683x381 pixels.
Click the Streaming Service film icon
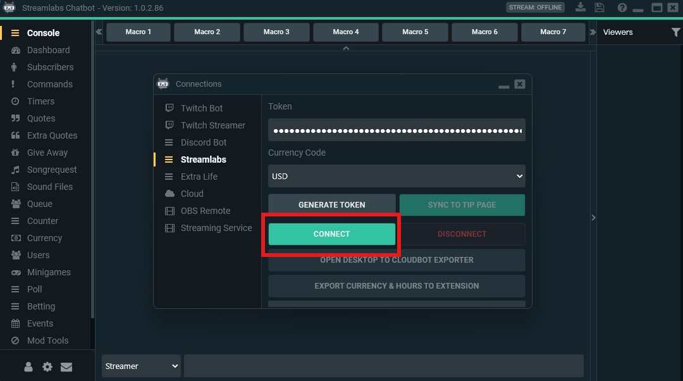pos(169,228)
